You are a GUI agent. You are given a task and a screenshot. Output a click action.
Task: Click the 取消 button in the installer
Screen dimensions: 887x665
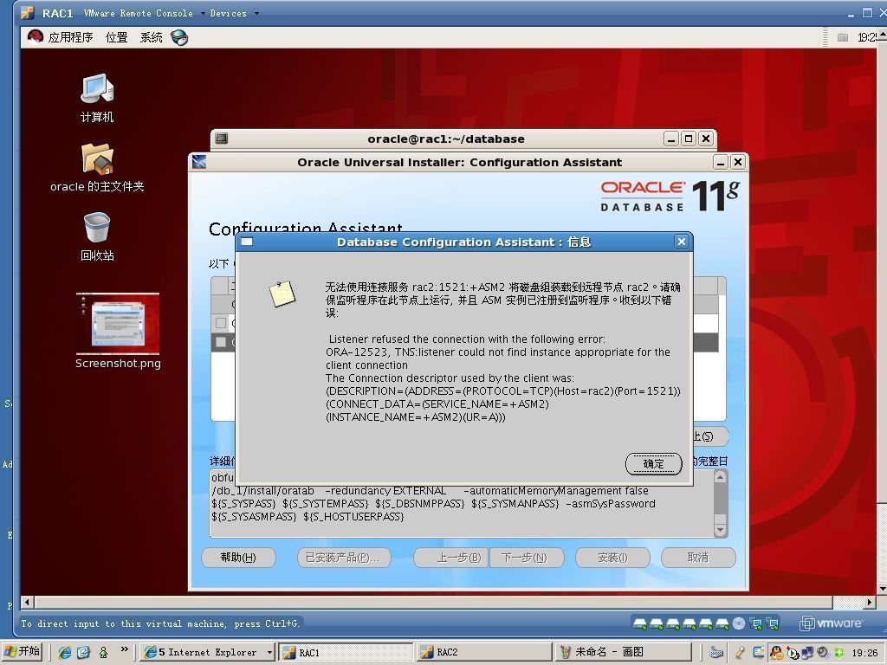pyautogui.click(x=698, y=558)
